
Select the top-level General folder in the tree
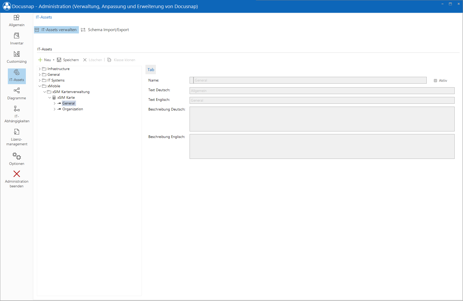tap(54, 75)
